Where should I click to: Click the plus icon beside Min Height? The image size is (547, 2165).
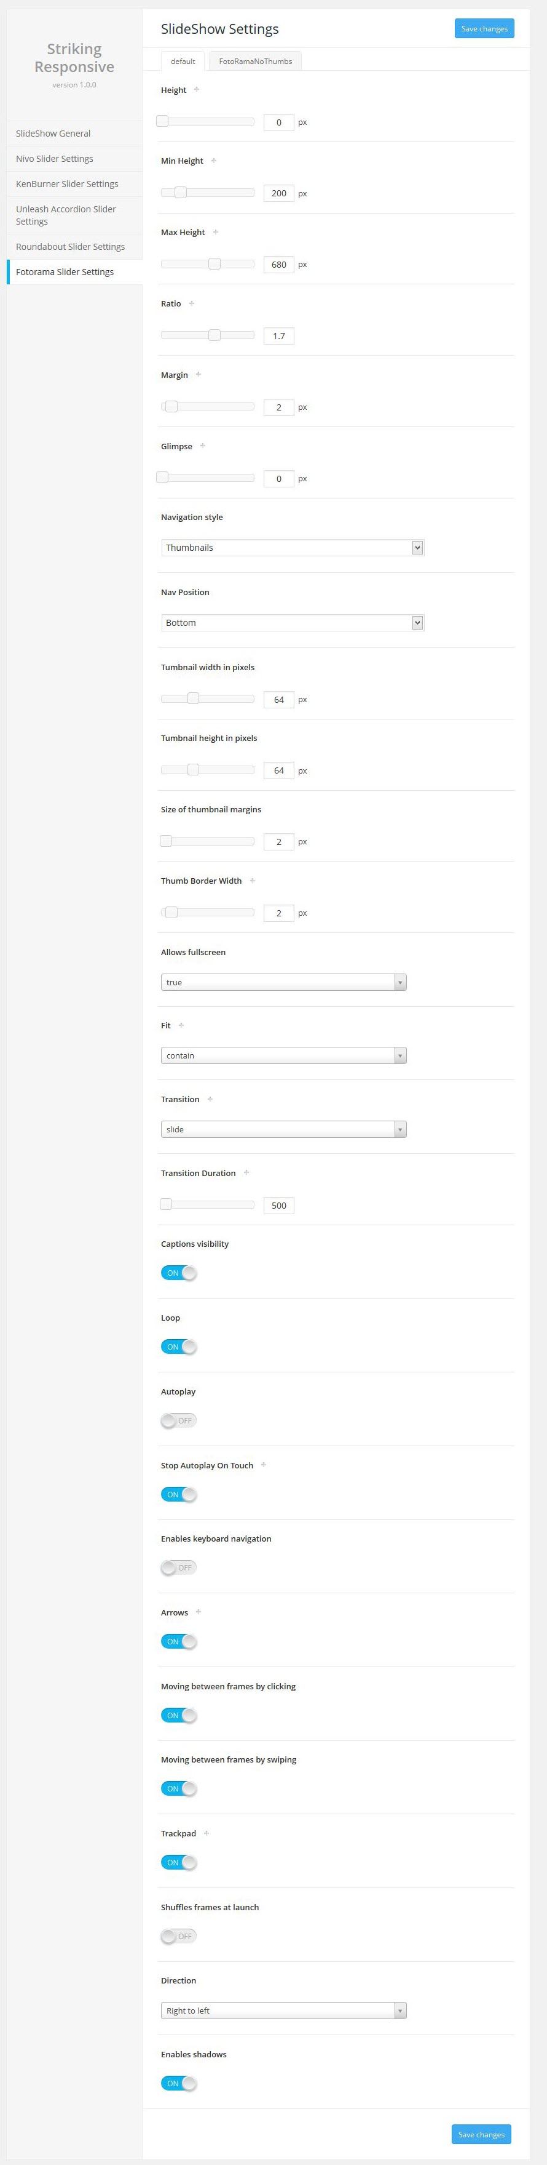[x=213, y=161]
